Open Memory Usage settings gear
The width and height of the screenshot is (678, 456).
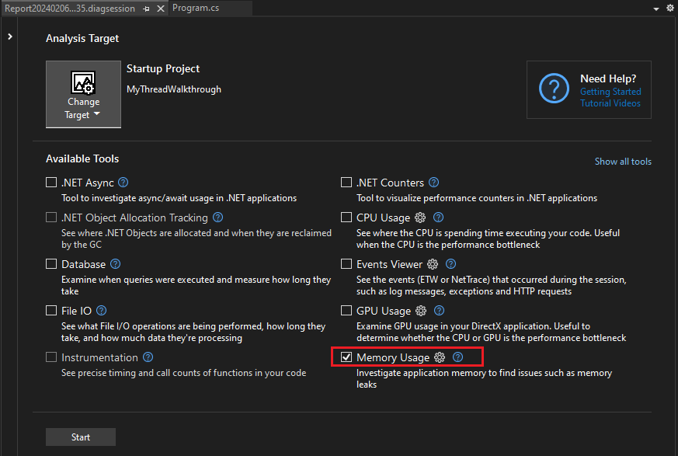click(440, 357)
